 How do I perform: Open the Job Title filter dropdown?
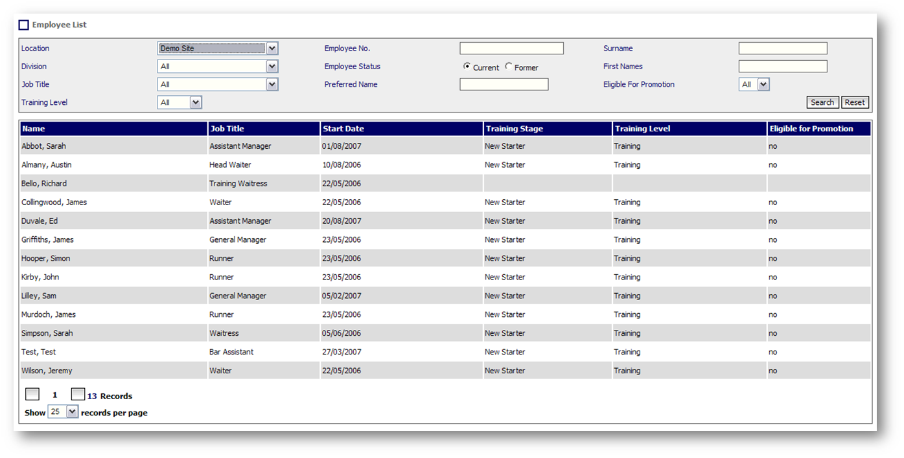[x=272, y=85]
